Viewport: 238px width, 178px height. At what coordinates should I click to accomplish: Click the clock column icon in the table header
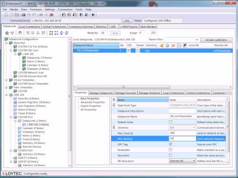(167, 45)
